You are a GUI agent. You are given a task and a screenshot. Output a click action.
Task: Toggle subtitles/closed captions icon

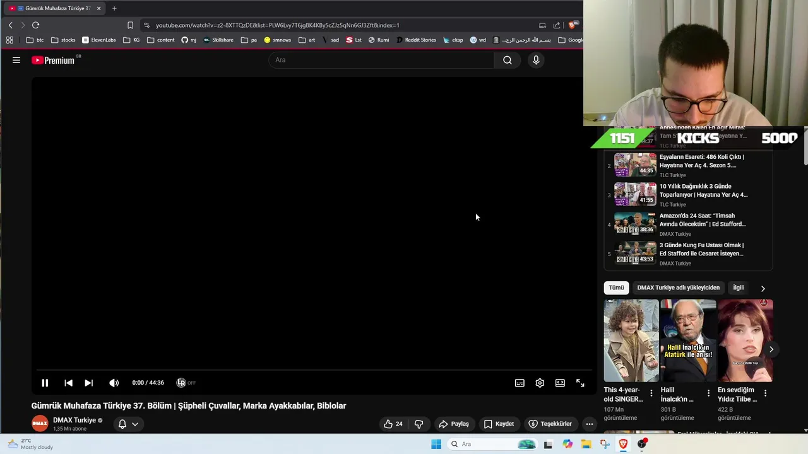520,383
